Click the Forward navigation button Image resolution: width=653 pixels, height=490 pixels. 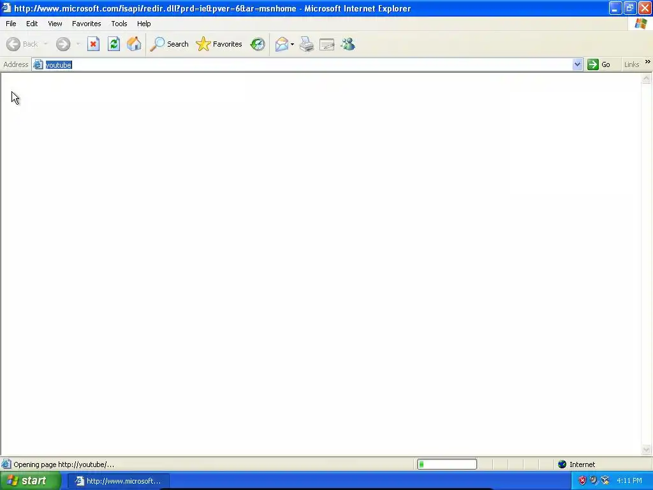(63, 44)
